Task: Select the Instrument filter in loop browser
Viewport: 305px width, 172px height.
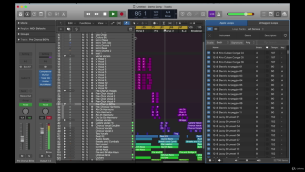Action: click(224, 35)
